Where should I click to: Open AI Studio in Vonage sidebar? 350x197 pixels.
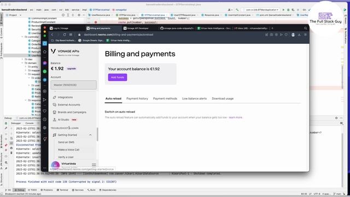coord(63,120)
